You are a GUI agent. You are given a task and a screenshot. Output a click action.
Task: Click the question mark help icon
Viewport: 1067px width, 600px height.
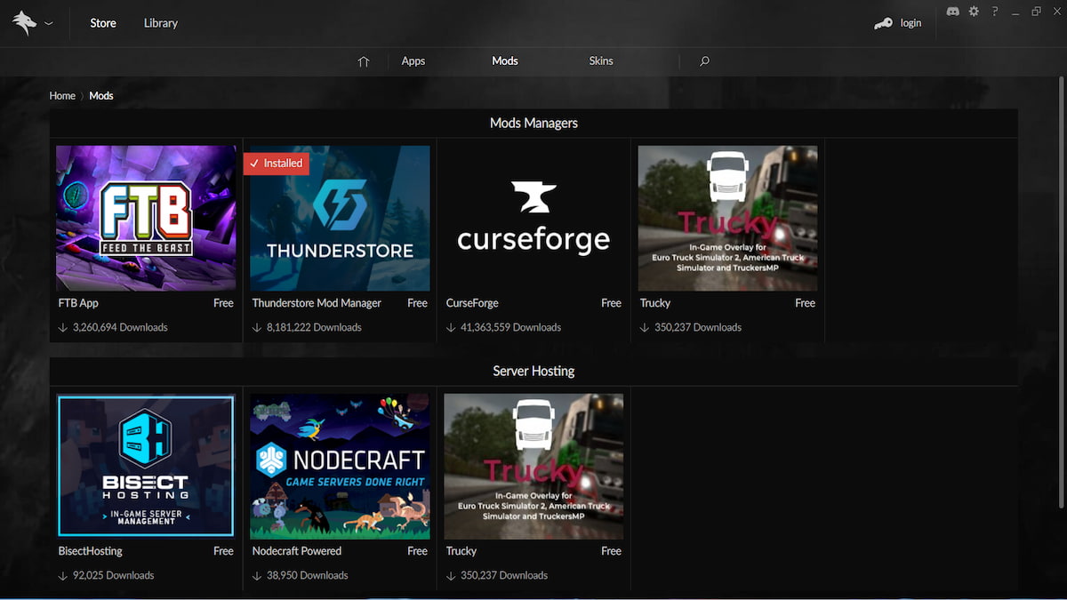pos(994,12)
